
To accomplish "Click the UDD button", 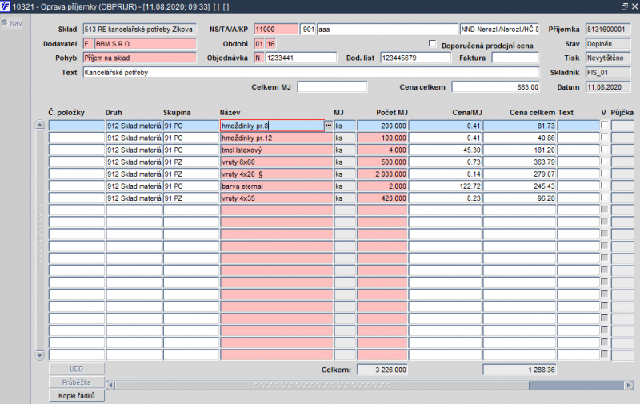I will coord(77,369).
